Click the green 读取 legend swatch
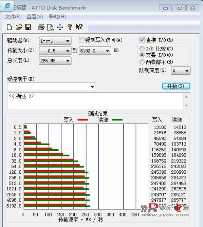The width and height of the screenshot is (203, 227). click(x=117, y=120)
